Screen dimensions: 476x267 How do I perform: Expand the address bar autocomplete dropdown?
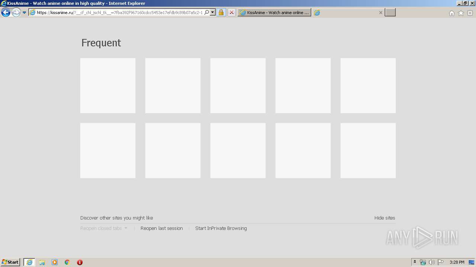(x=213, y=13)
